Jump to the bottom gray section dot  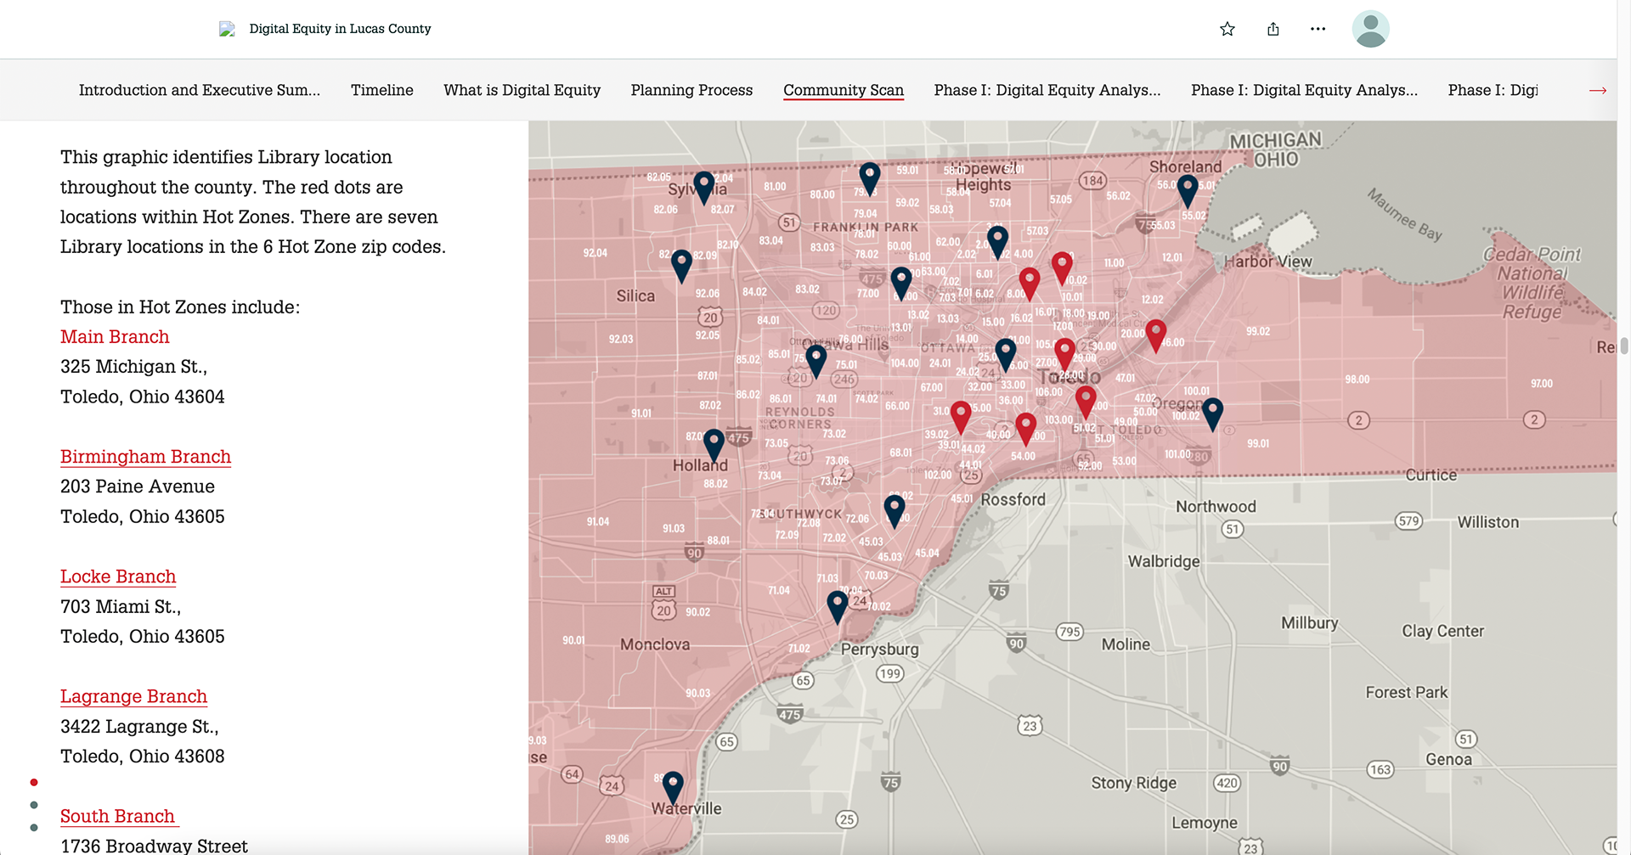[34, 828]
